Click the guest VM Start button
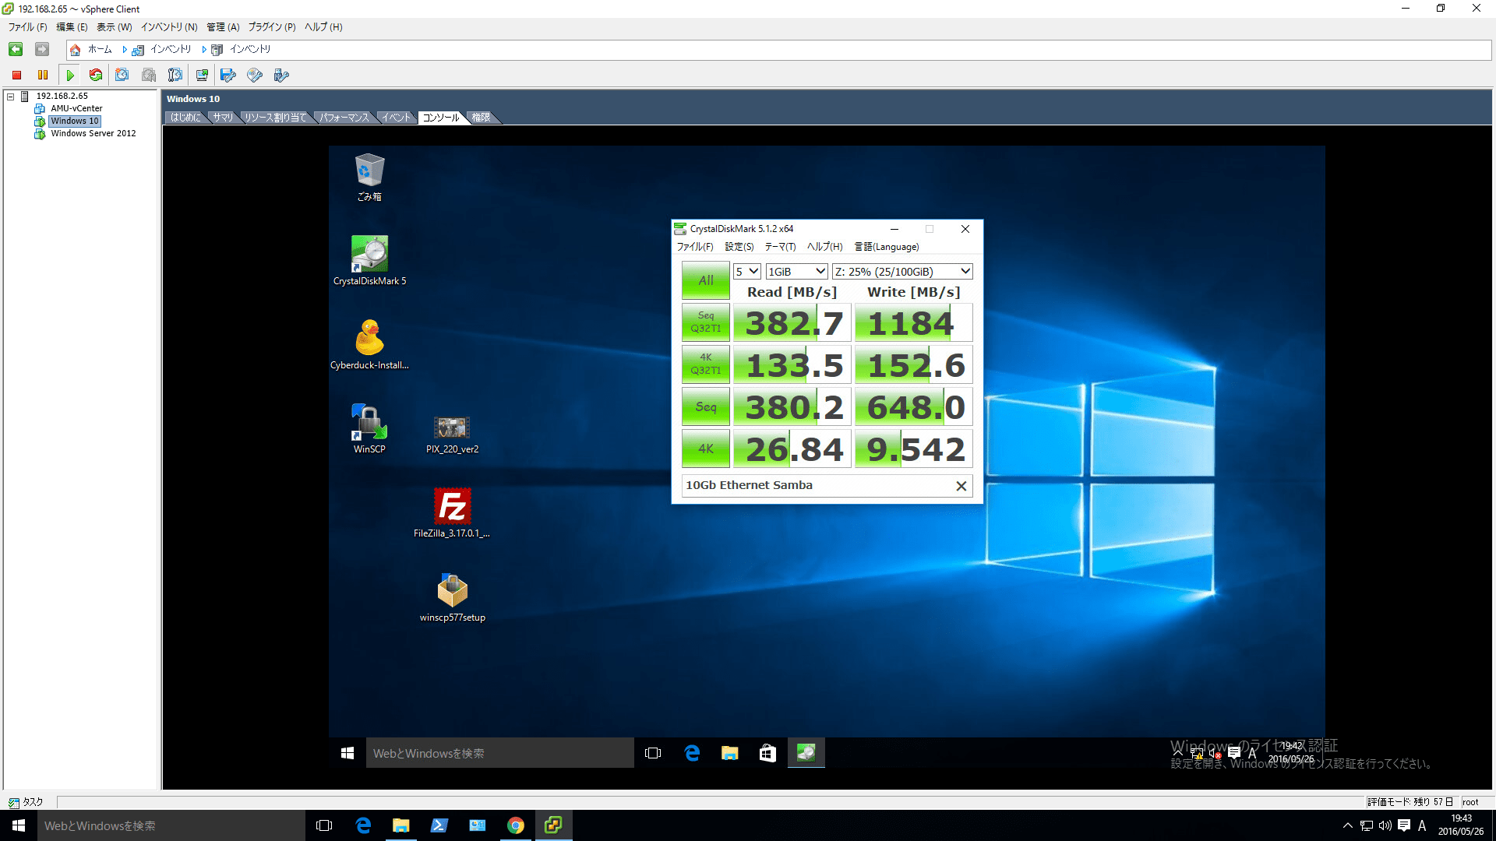The image size is (1496, 841). pos(348,753)
